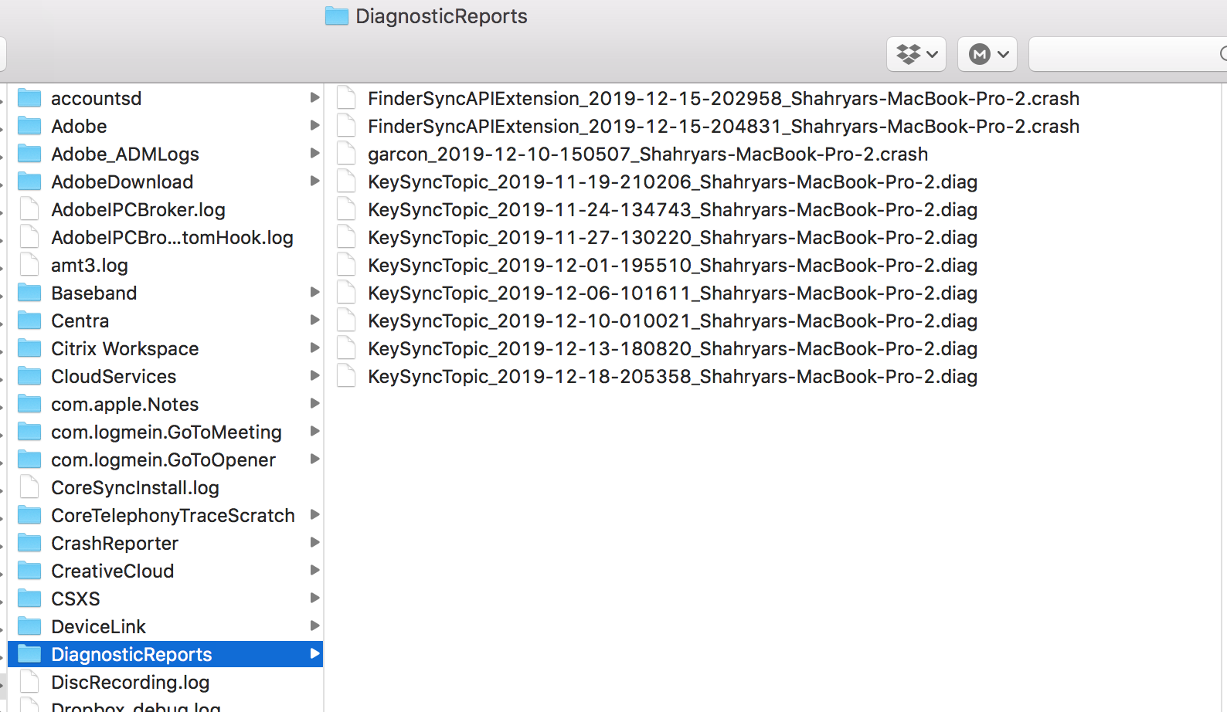
Task: Select the DiagnosticReports folder icon in list
Action: pyautogui.click(x=29, y=654)
